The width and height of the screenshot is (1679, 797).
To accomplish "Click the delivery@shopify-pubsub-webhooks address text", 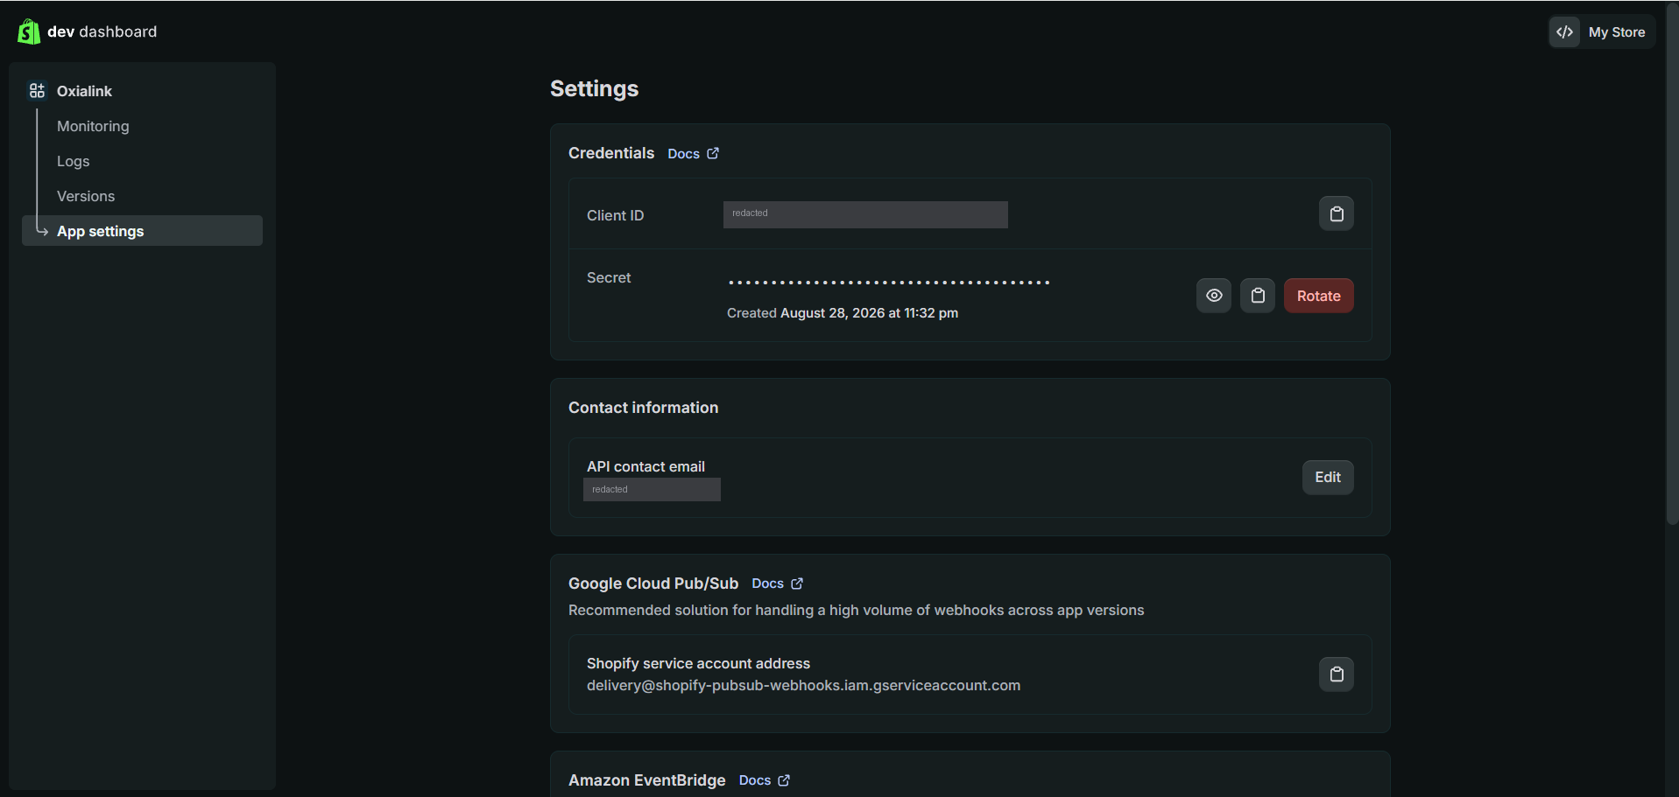I will [803, 686].
